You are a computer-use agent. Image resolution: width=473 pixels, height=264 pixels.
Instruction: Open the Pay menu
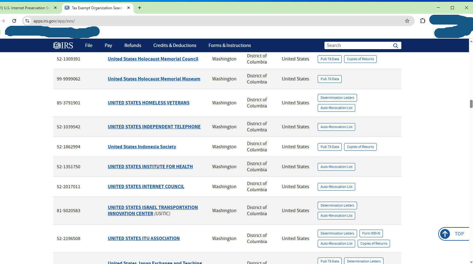(x=108, y=45)
